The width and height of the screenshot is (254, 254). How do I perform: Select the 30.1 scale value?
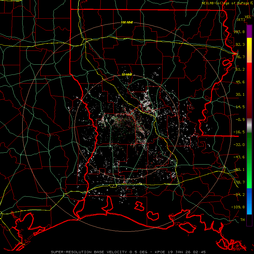pos(240,95)
